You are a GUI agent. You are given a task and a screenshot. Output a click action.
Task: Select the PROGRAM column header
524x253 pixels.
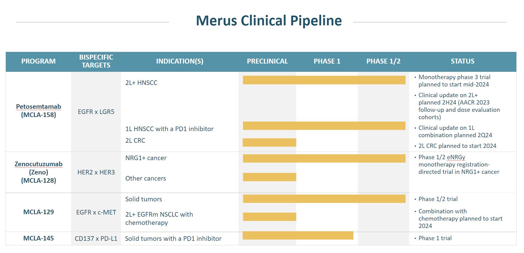click(38, 61)
